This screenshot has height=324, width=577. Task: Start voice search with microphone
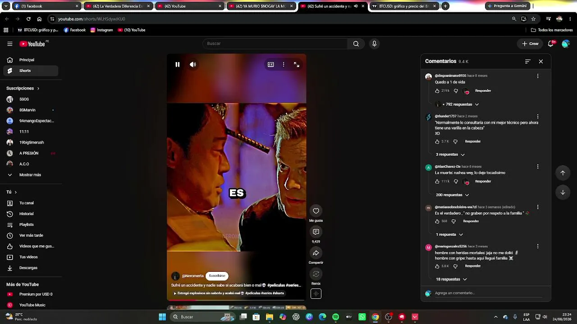click(374, 44)
